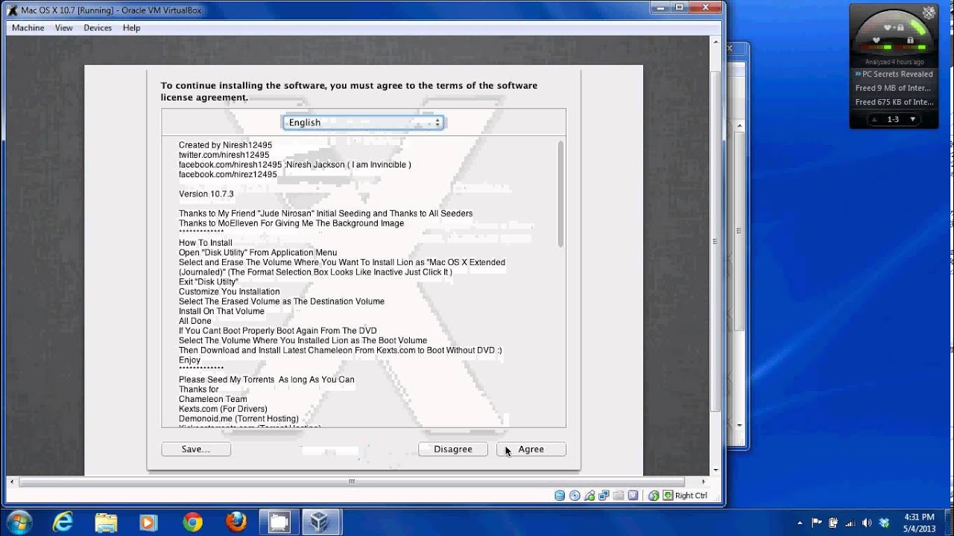Click the Dropbox tray icon
This screenshot has height=536, width=954.
coord(884,523)
